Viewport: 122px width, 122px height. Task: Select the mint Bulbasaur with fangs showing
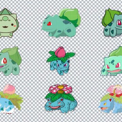tap(111, 61)
